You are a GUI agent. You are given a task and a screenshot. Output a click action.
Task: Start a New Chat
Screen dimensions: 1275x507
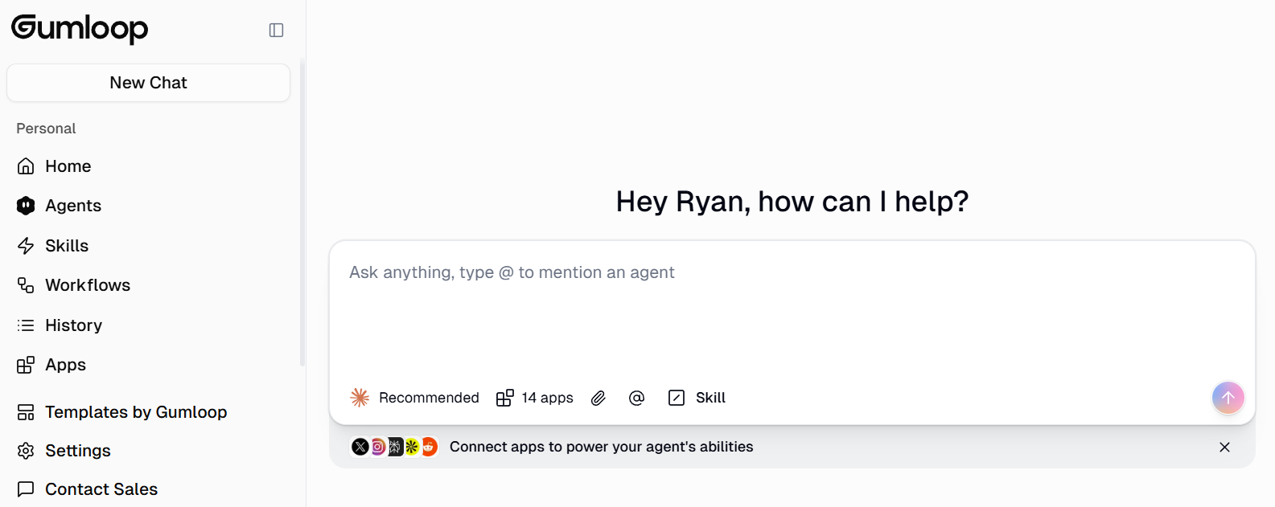[x=148, y=82]
